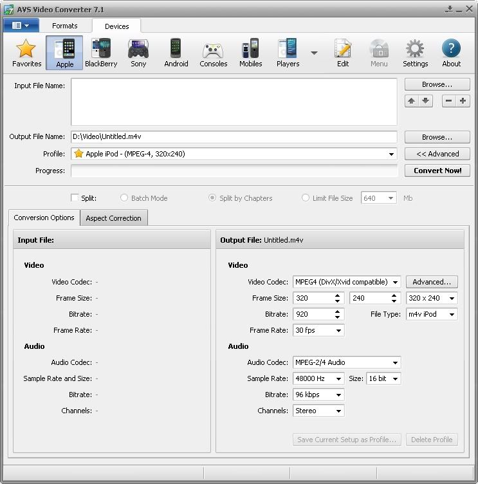
Task: Open the blue application menu button
Action: click(21, 25)
